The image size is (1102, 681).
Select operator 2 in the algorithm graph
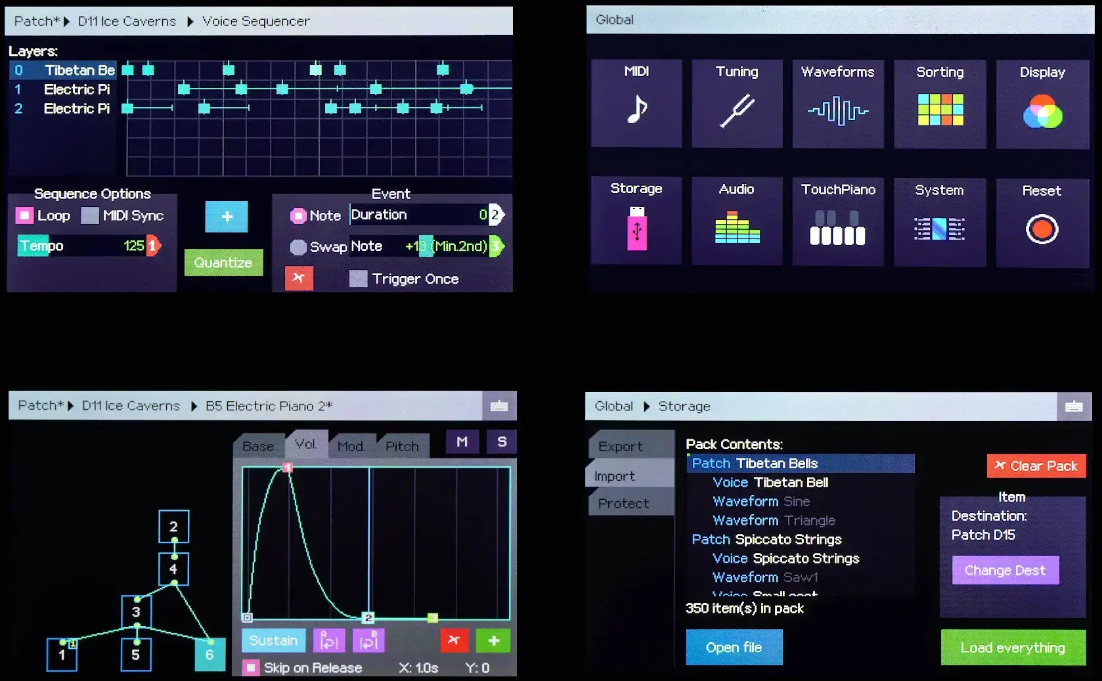click(x=173, y=527)
